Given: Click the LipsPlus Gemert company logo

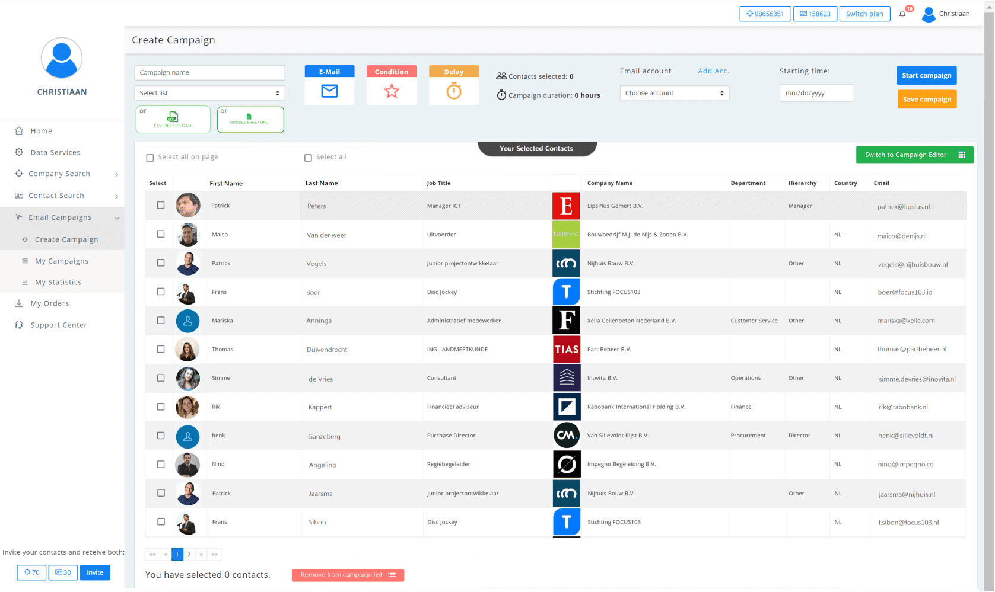Looking at the screenshot, I should (566, 206).
